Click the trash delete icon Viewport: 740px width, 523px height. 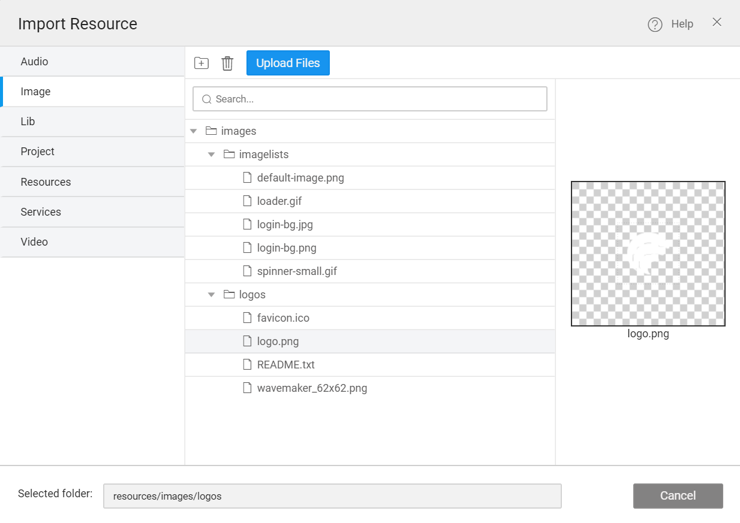227,63
